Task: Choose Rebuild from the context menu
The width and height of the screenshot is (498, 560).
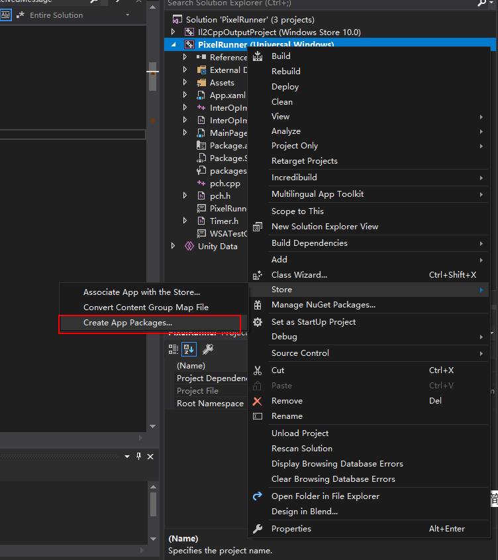Action: pos(285,72)
